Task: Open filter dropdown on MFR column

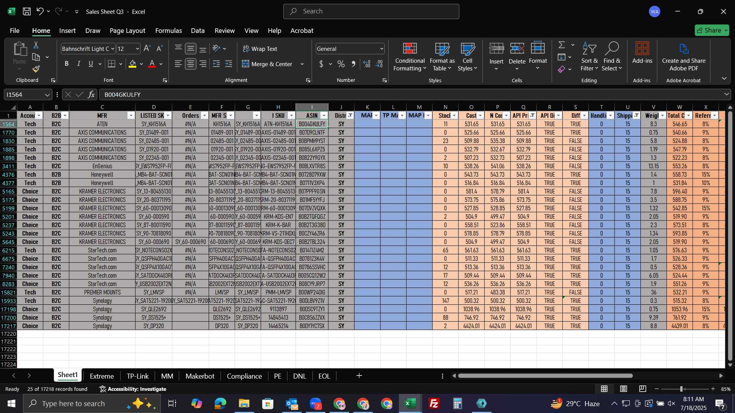Action: tap(131, 115)
